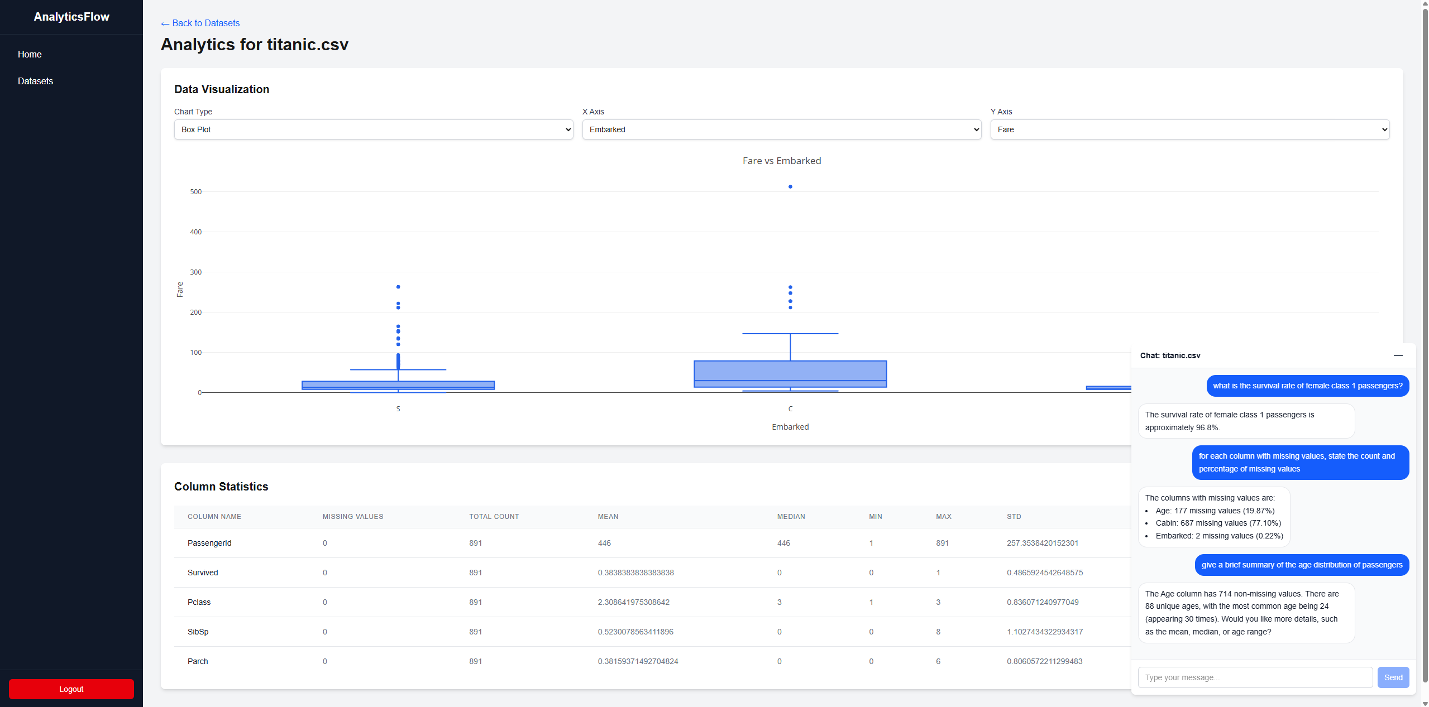The width and height of the screenshot is (1429, 707).
Task: Click the AnalyticsFlow logo title
Action: pyautogui.click(x=71, y=17)
